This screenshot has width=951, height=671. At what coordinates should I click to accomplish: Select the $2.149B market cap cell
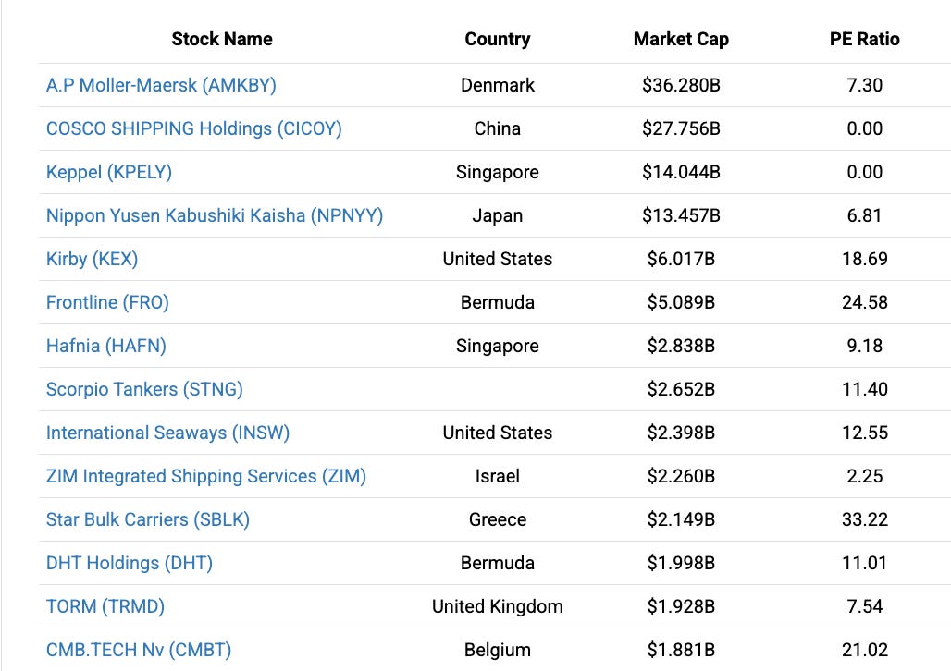tap(681, 520)
